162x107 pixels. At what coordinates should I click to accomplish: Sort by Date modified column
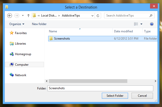click(123, 31)
